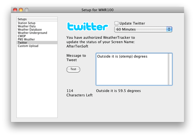Image resolution: width=195 pixels, height=137 pixels.
Task: Click the Setups column header
Action: [37, 19]
